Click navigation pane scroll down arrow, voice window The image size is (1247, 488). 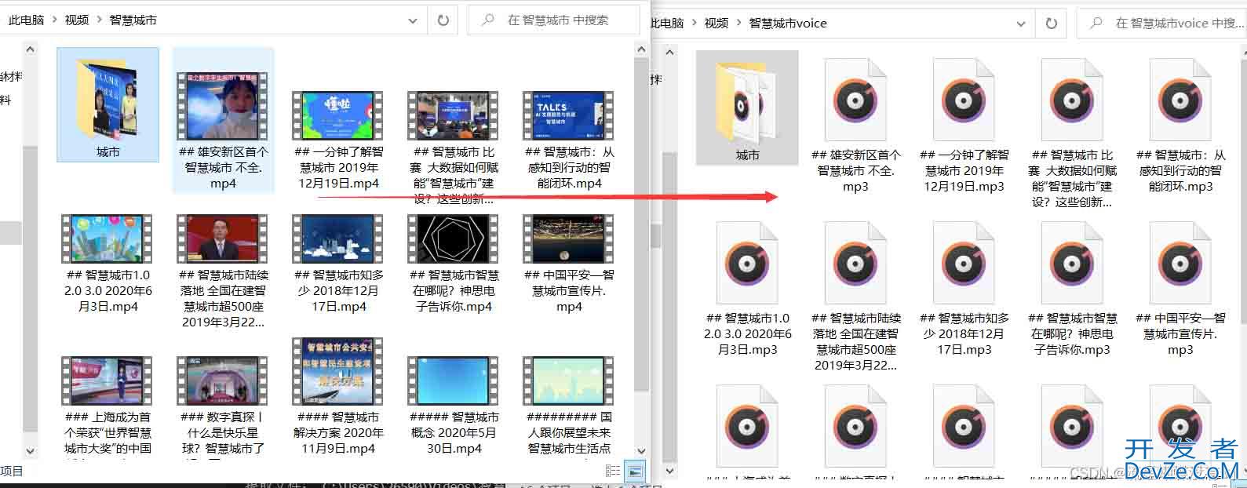pyautogui.click(x=670, y=472)
